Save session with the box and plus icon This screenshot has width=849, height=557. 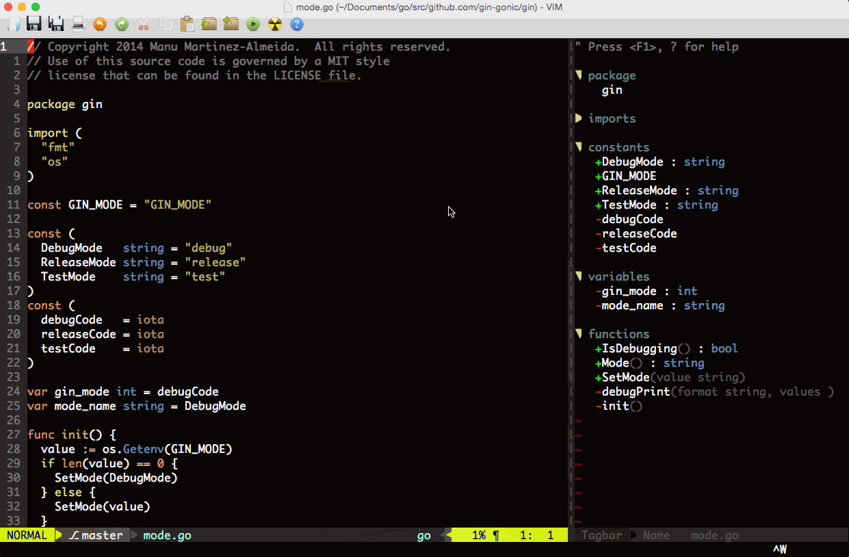point(231,25)
